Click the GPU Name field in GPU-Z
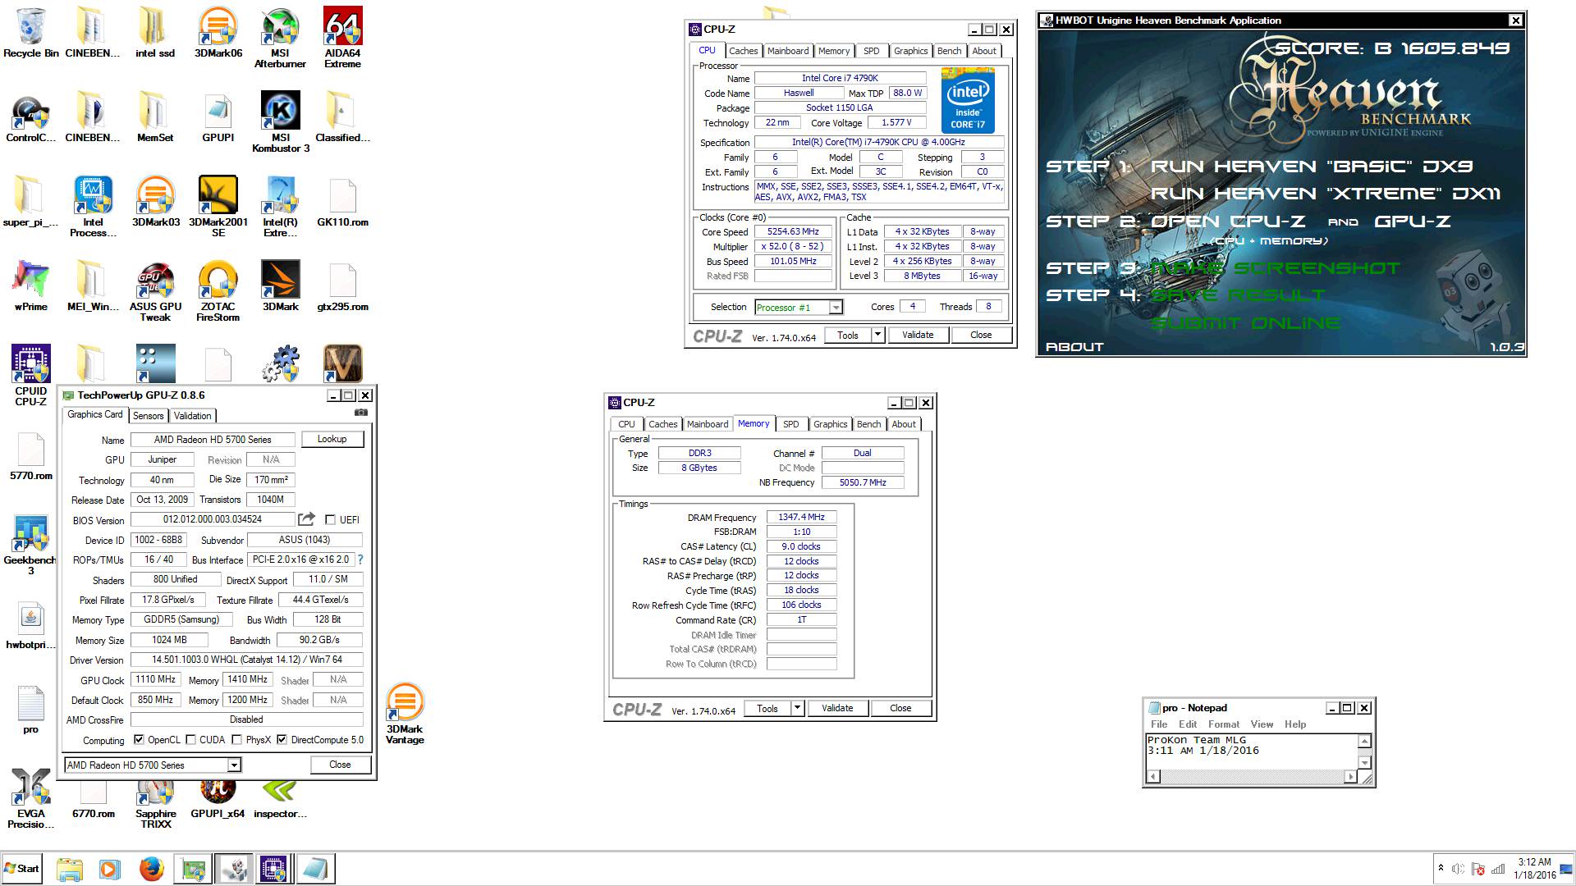 tap(213, 440)
